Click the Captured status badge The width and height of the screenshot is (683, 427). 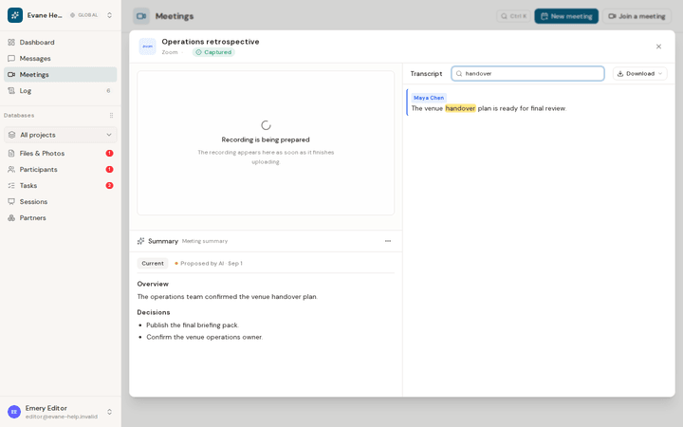click(213, 52)
